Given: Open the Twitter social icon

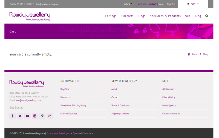Looking at the screenshot, I should coord(20,116).
